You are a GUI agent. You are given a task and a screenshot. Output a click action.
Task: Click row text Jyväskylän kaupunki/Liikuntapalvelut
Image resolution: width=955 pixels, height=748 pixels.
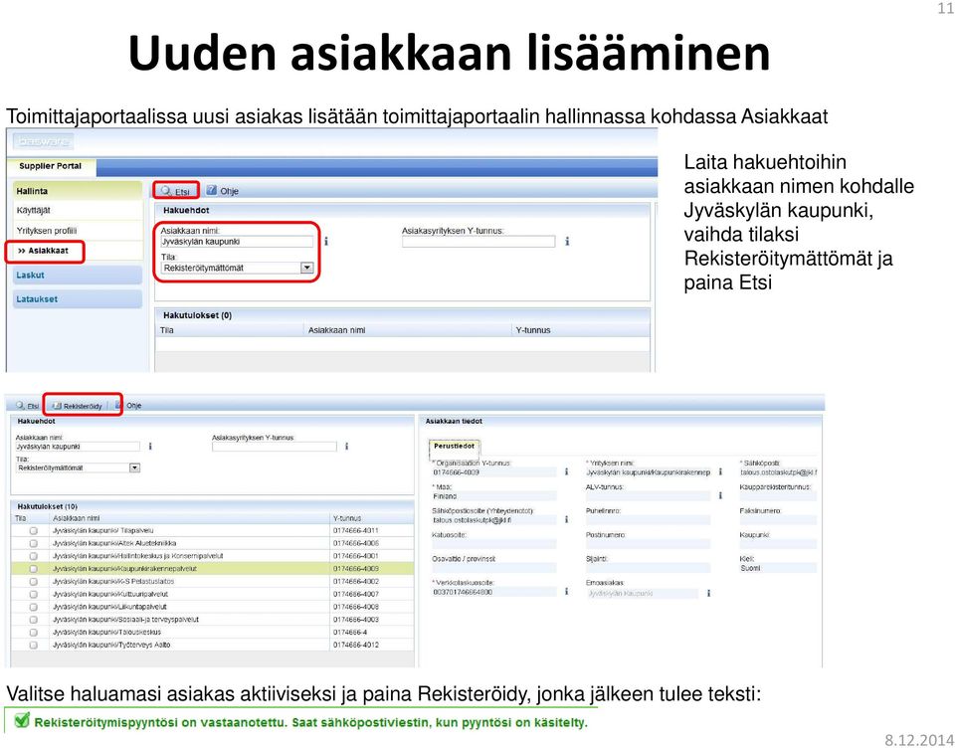pos(109,607)
